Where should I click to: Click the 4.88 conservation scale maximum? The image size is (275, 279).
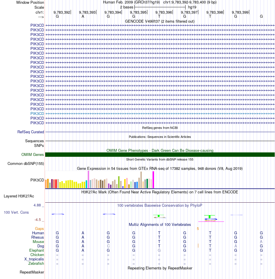(37, 205)
